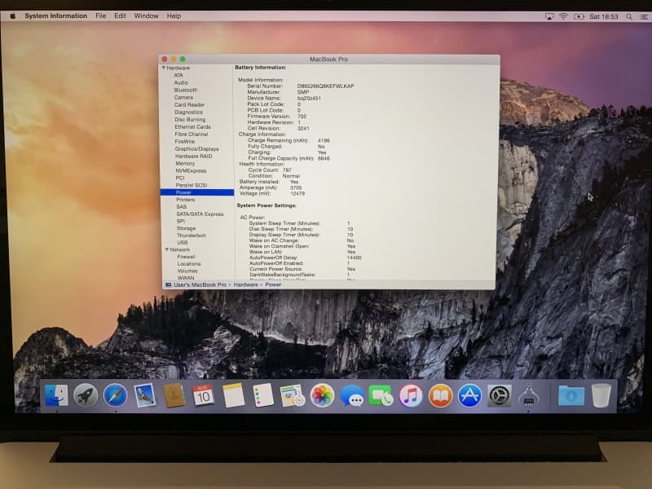
Task: Select Camera in the sidebar
Action: (x=183, y=97)
